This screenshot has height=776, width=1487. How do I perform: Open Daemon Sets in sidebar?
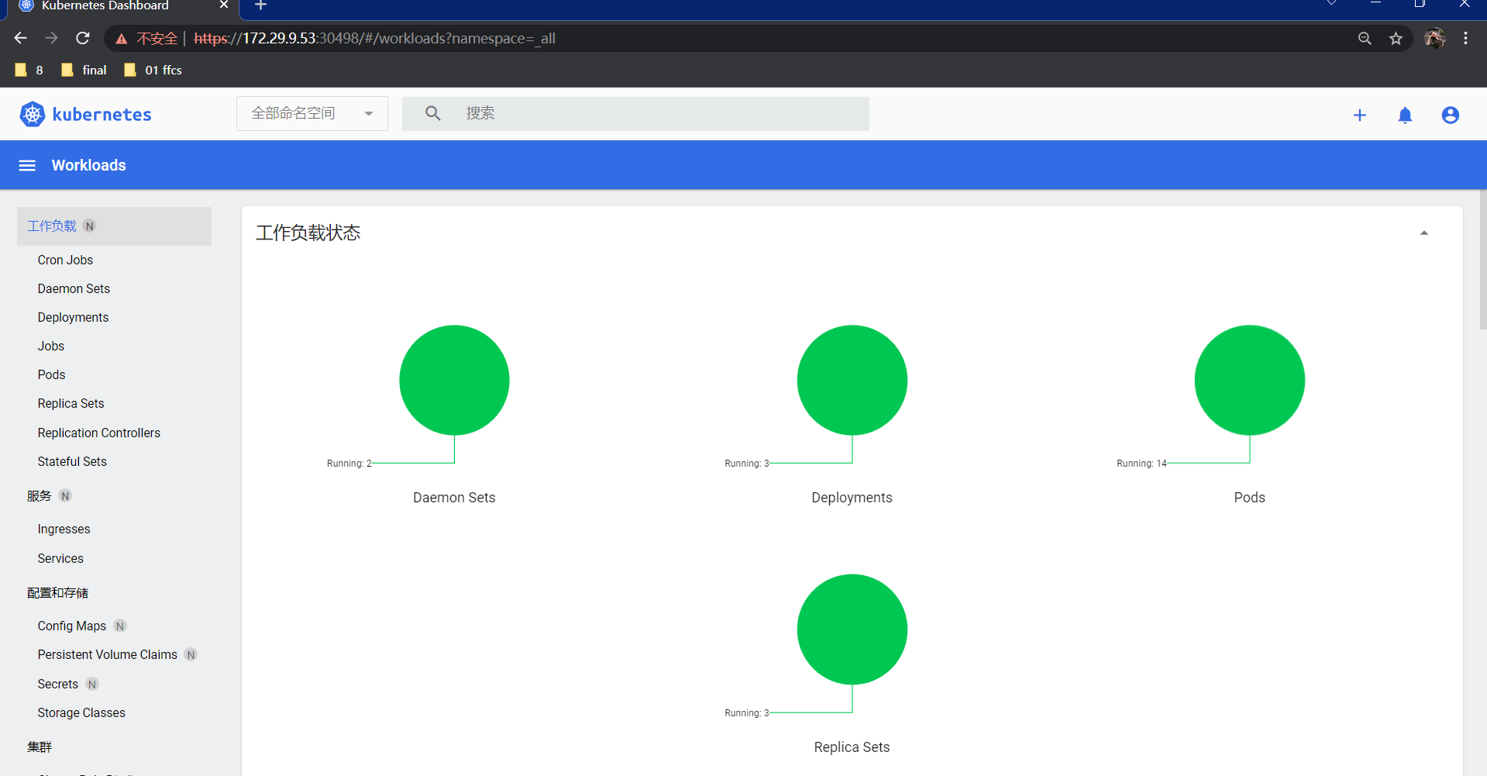pos(74,289)
